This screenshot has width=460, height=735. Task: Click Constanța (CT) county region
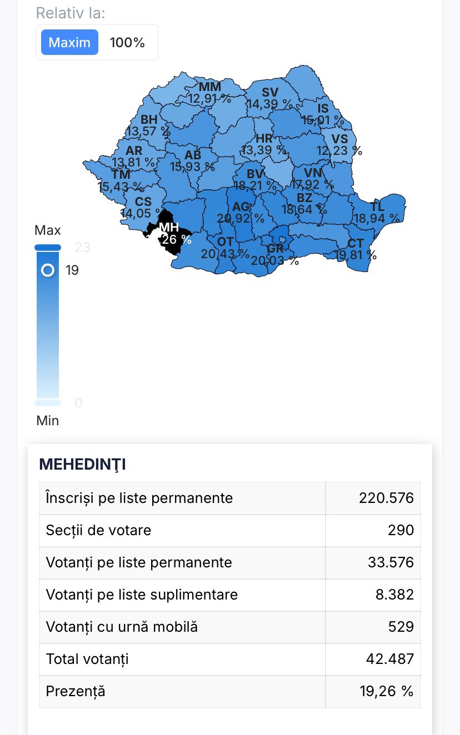tap(356, 249)
